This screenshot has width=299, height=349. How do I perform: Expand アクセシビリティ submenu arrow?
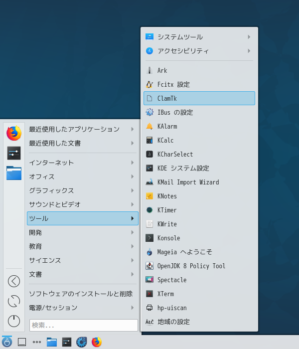click(249, 51)
